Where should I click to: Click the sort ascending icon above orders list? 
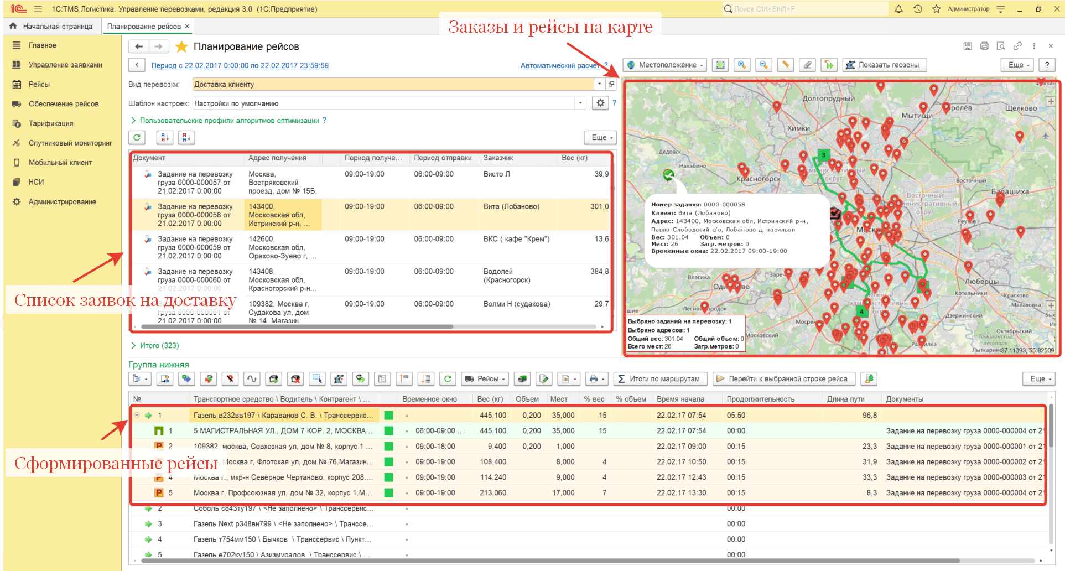tap(165, 138)
